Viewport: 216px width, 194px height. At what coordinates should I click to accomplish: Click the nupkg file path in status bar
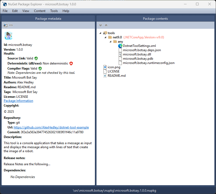tap(114, 191)
